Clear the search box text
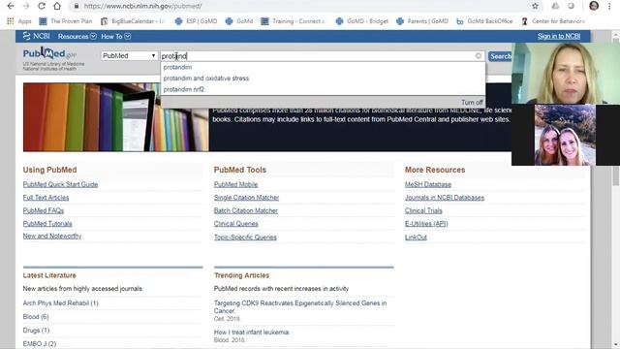The image size is (620, 349). pyautogui.click(x=478, y=56)
